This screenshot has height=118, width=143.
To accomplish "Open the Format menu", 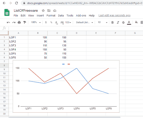I will point(51,16).
